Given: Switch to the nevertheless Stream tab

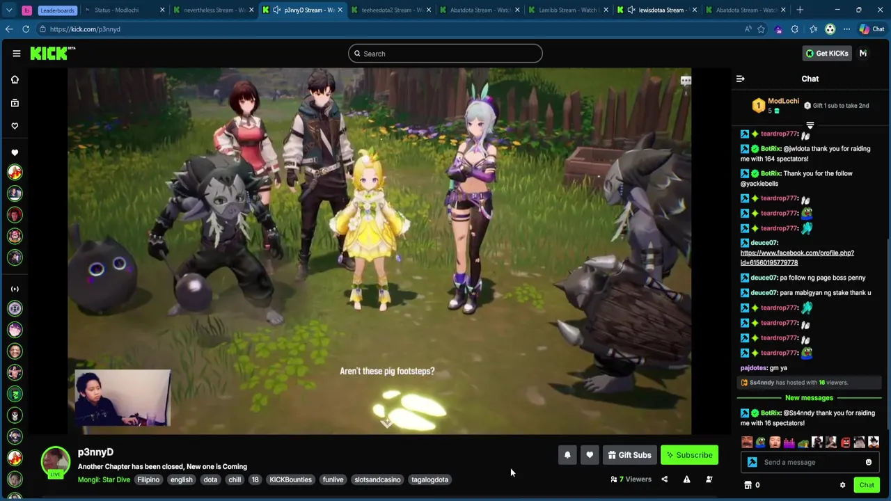Looking at the screenshot, I should coord(212,10).
